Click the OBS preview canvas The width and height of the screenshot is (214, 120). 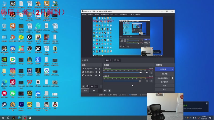(x=128, y=37)
